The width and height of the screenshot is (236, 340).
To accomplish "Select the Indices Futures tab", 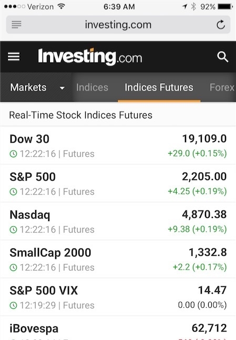I will coord(159,87).
